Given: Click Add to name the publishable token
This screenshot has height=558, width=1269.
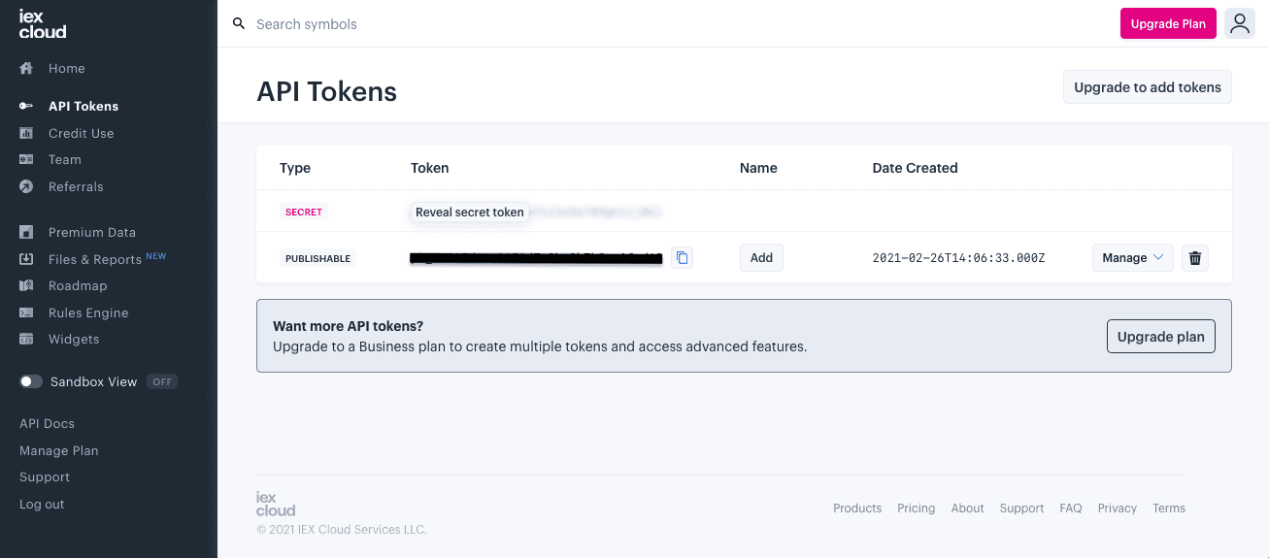Looking at the screenshot, I should [761, 258].
